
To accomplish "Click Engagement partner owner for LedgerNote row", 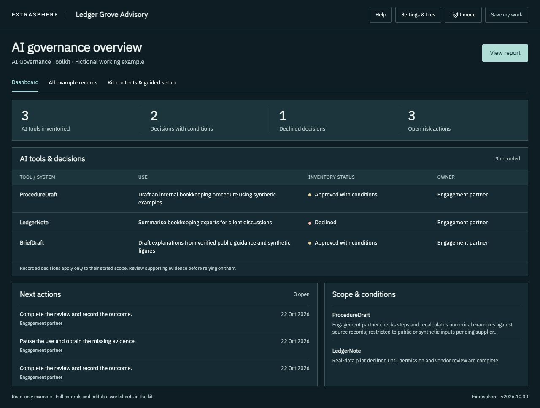I will point(462,223).
